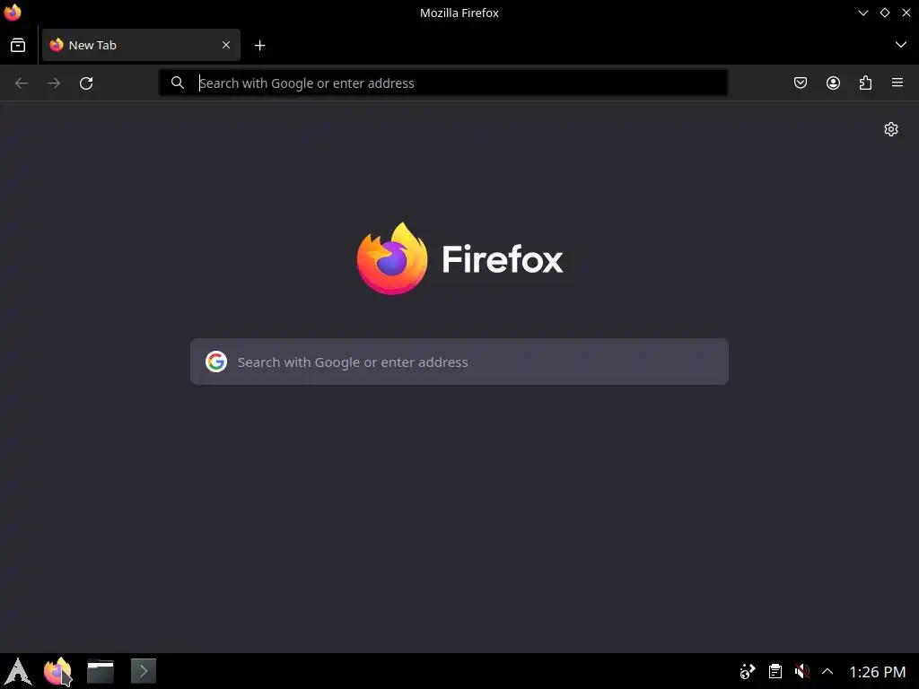919x689 pixels.
Task: Click the Google search box on page
Action: point(459,362)
